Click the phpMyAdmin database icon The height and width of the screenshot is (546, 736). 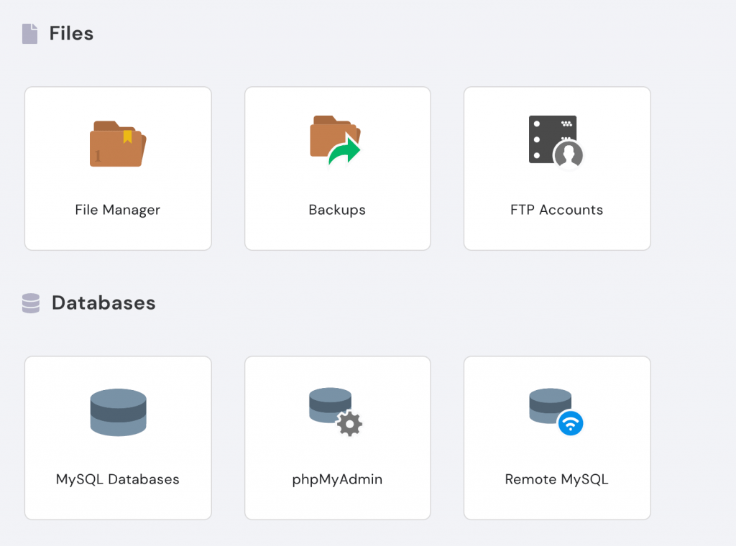tap(331, 406)
